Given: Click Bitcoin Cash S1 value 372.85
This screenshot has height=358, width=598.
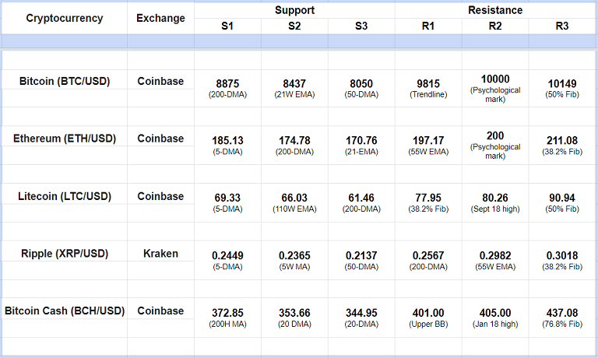Looking at the screenshot, I should [227, 314].
